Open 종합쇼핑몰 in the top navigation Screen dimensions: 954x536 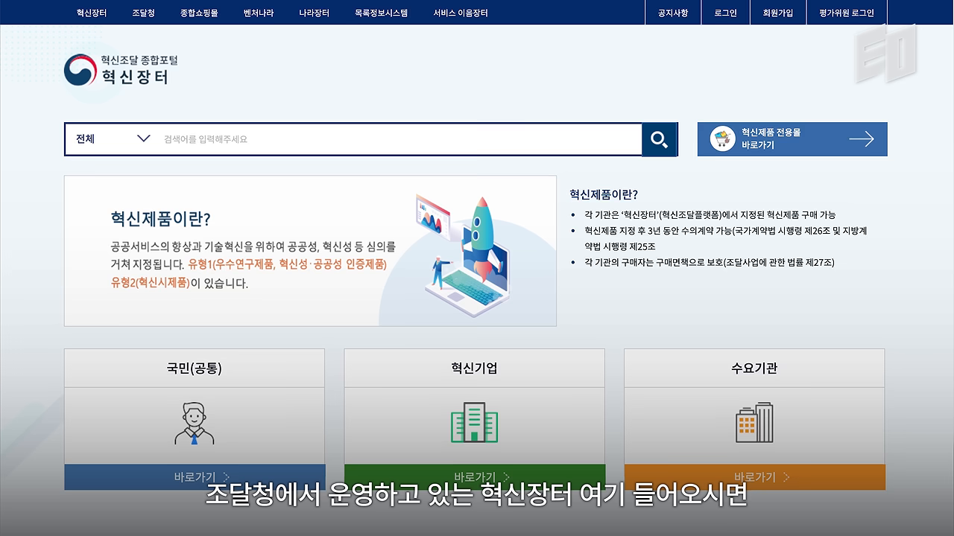point(199,13)
